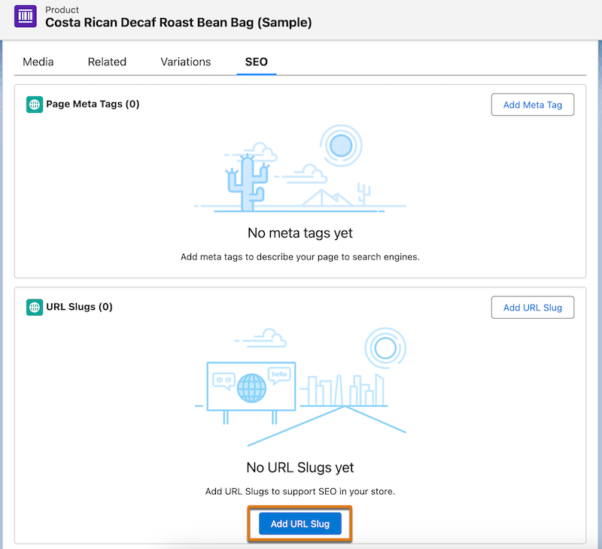This screenshot has height=549, width=602.
Task: Click the outlined Add URL Slug button
Action: click(533, 308)
